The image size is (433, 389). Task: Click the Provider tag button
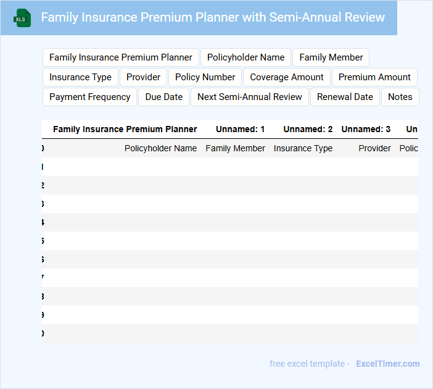(x=143, y=77)
